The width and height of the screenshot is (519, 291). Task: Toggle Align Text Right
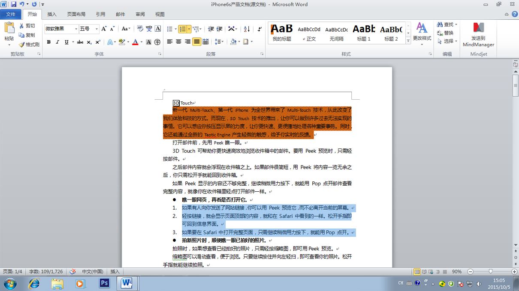click(x=187, y=42)
